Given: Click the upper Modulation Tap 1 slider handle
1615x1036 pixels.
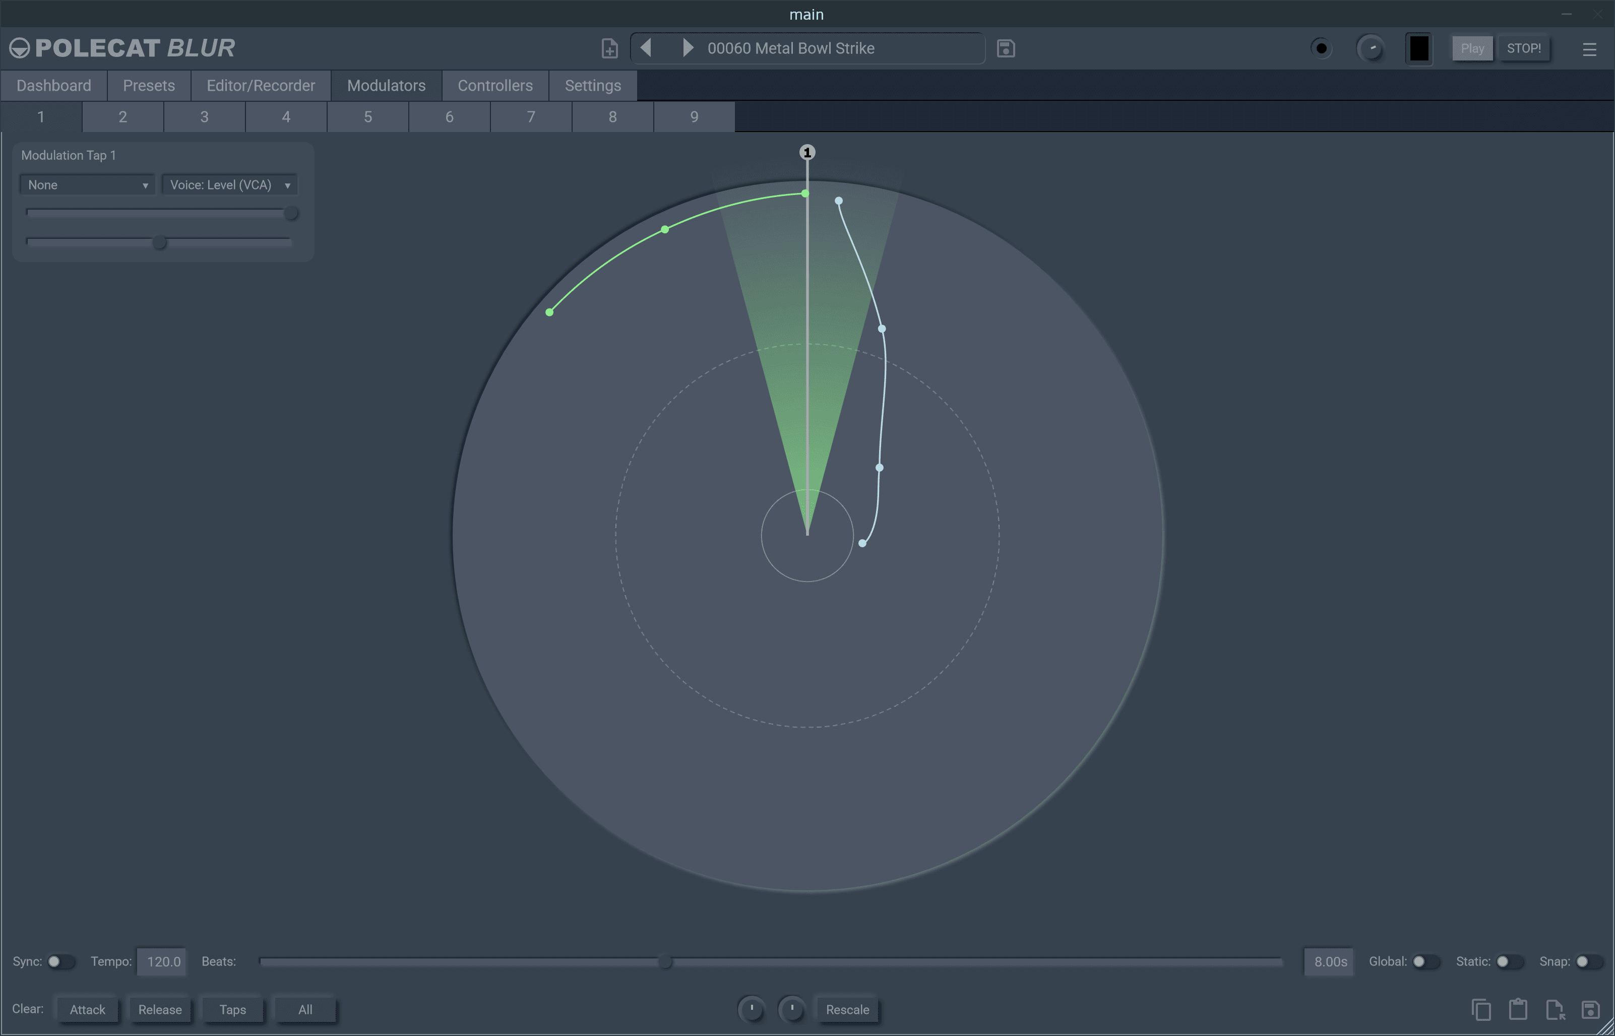Looking at the screenshot, I should coord(291,213).
